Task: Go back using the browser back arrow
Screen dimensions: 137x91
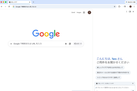Action: coord(2,7)
